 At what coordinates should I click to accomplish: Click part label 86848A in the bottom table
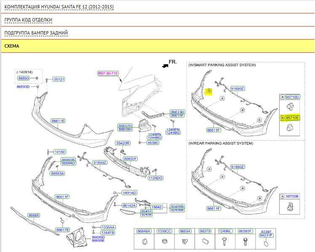coord(144,231)
